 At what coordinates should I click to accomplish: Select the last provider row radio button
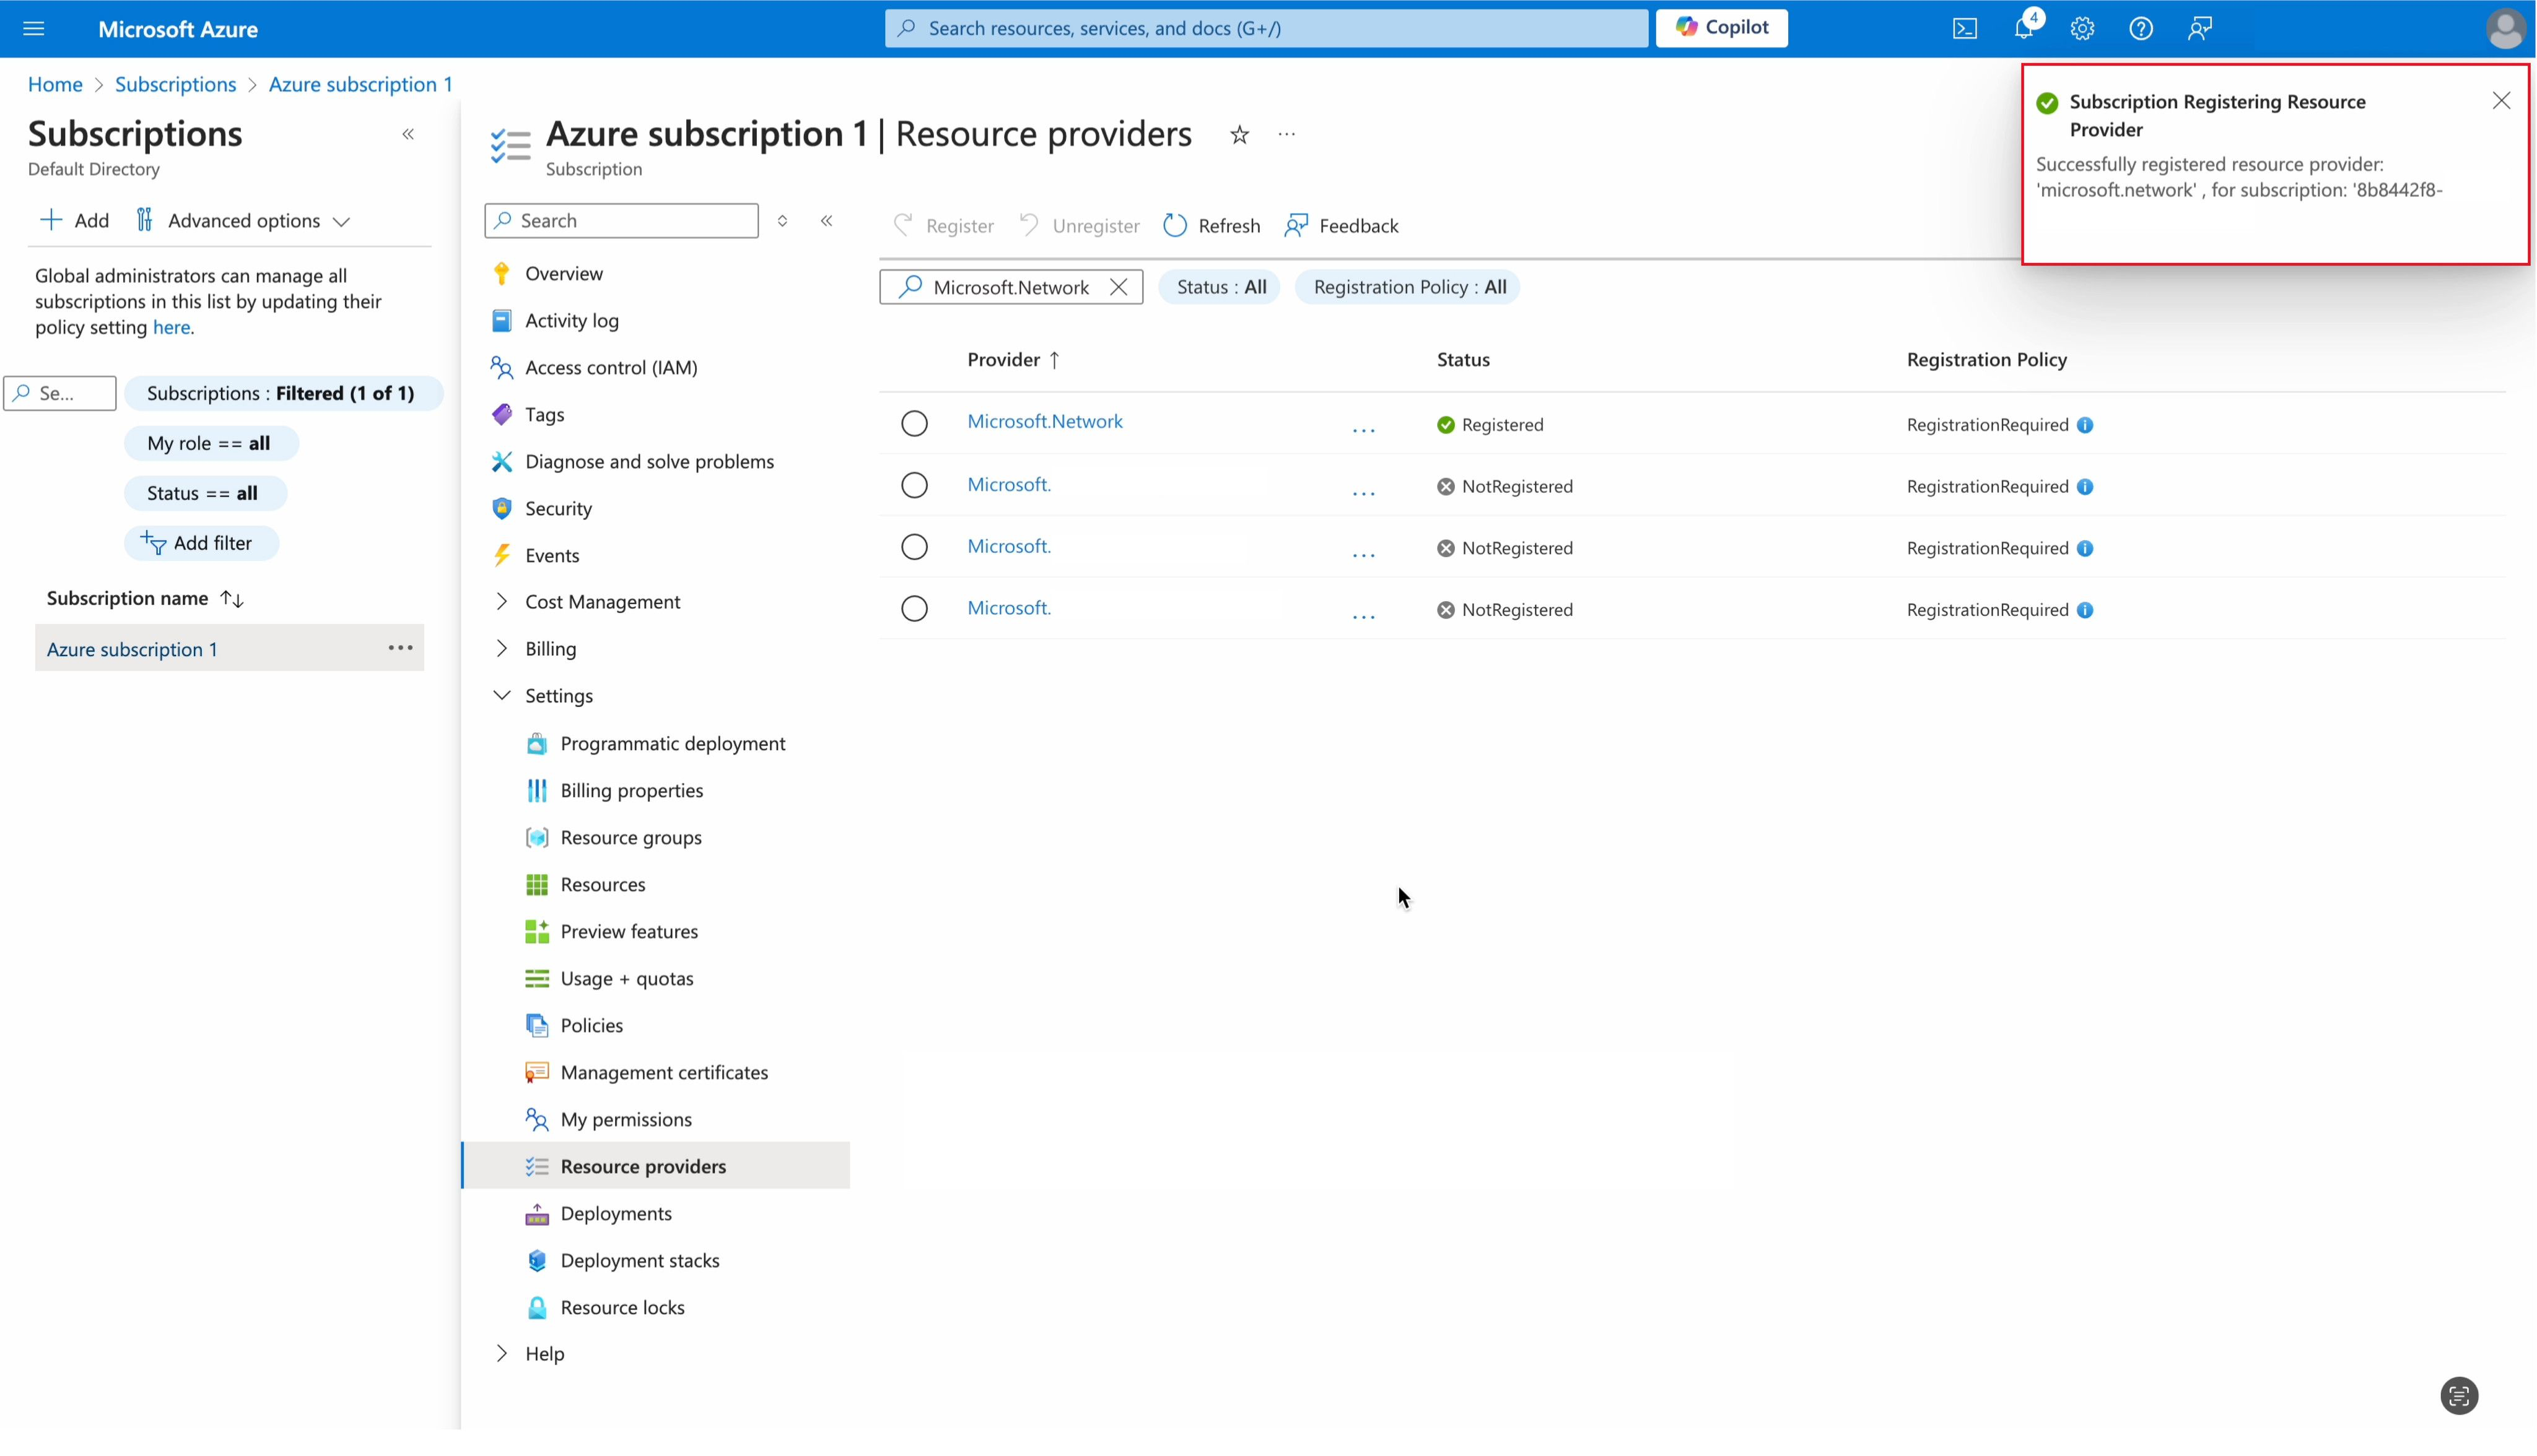coord(914,609)
